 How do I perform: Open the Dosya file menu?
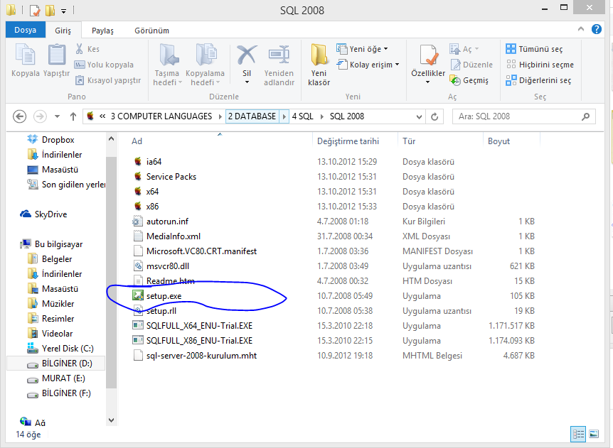[26, 30]
